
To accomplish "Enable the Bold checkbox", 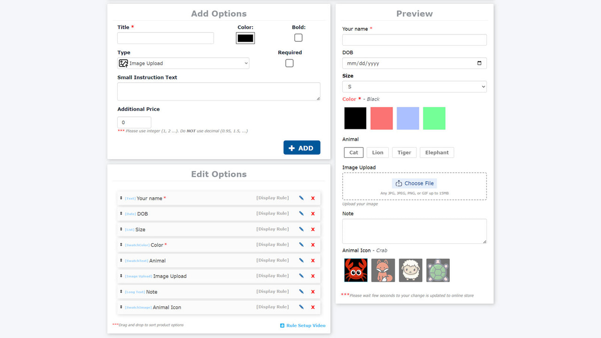I will [x=298, y=38].
